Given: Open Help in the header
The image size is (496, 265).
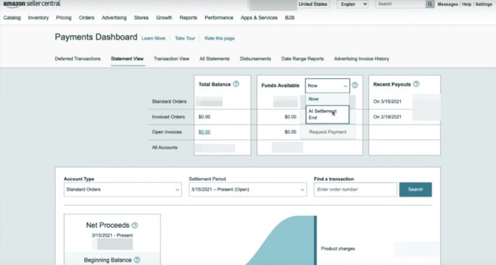Looking at the screenshot, I should (467, 4).
